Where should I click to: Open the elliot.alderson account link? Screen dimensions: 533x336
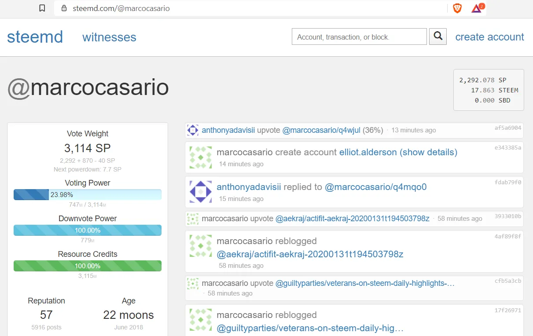tap(368, 152)
